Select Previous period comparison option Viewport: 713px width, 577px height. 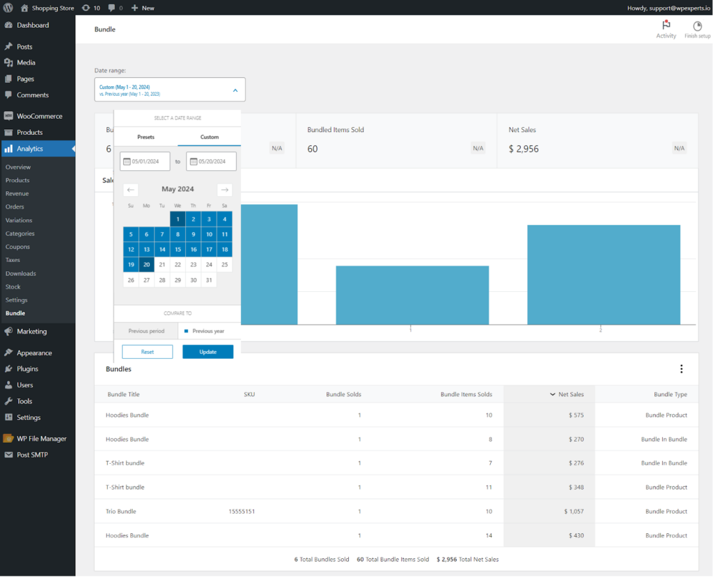(x=146, y=331)
